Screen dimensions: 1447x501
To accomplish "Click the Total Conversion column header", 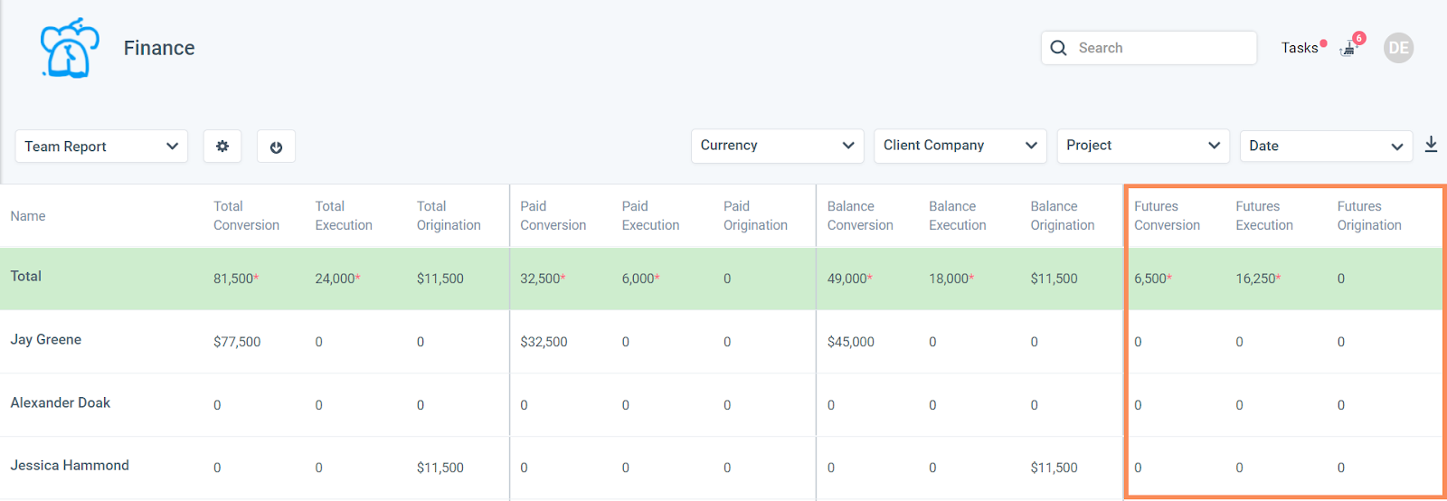I will click(246, 216).
